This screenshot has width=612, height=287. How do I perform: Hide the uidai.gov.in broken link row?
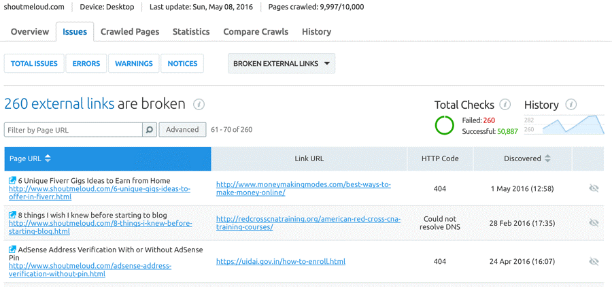click(594, 261)
